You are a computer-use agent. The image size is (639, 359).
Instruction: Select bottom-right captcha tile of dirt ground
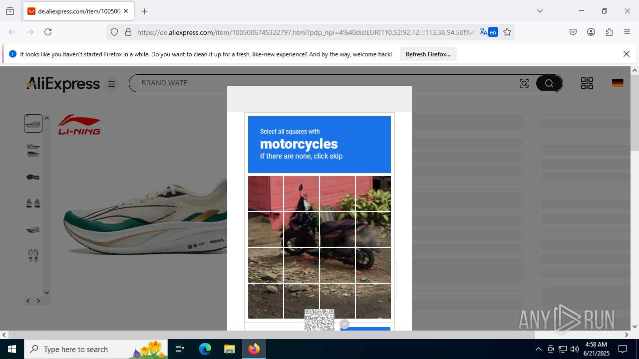click(373, 301)
